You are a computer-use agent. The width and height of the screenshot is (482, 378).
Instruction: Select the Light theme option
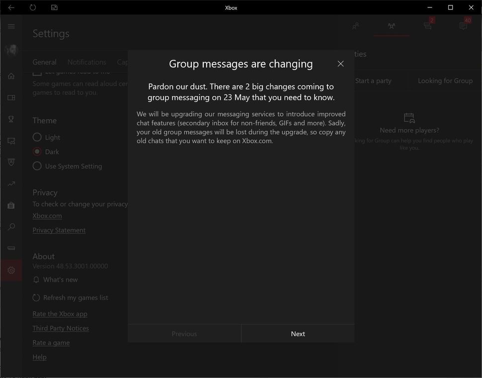[x=37, y=137]
